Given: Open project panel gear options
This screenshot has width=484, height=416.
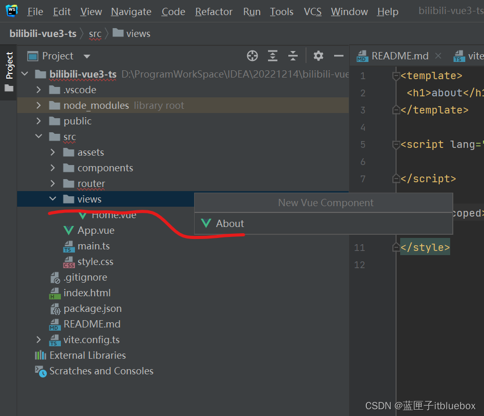Looking at the screenshot, I should point(318,56).
